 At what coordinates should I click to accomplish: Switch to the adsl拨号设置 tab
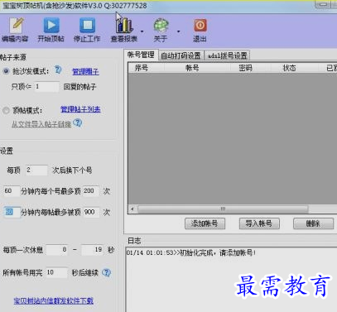227,55
